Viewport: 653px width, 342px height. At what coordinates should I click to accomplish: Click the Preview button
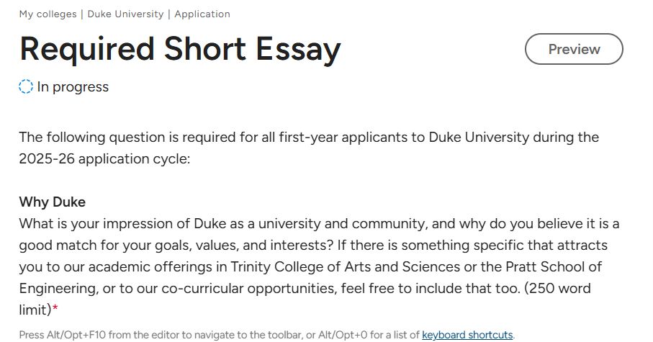tap(574, 49)
